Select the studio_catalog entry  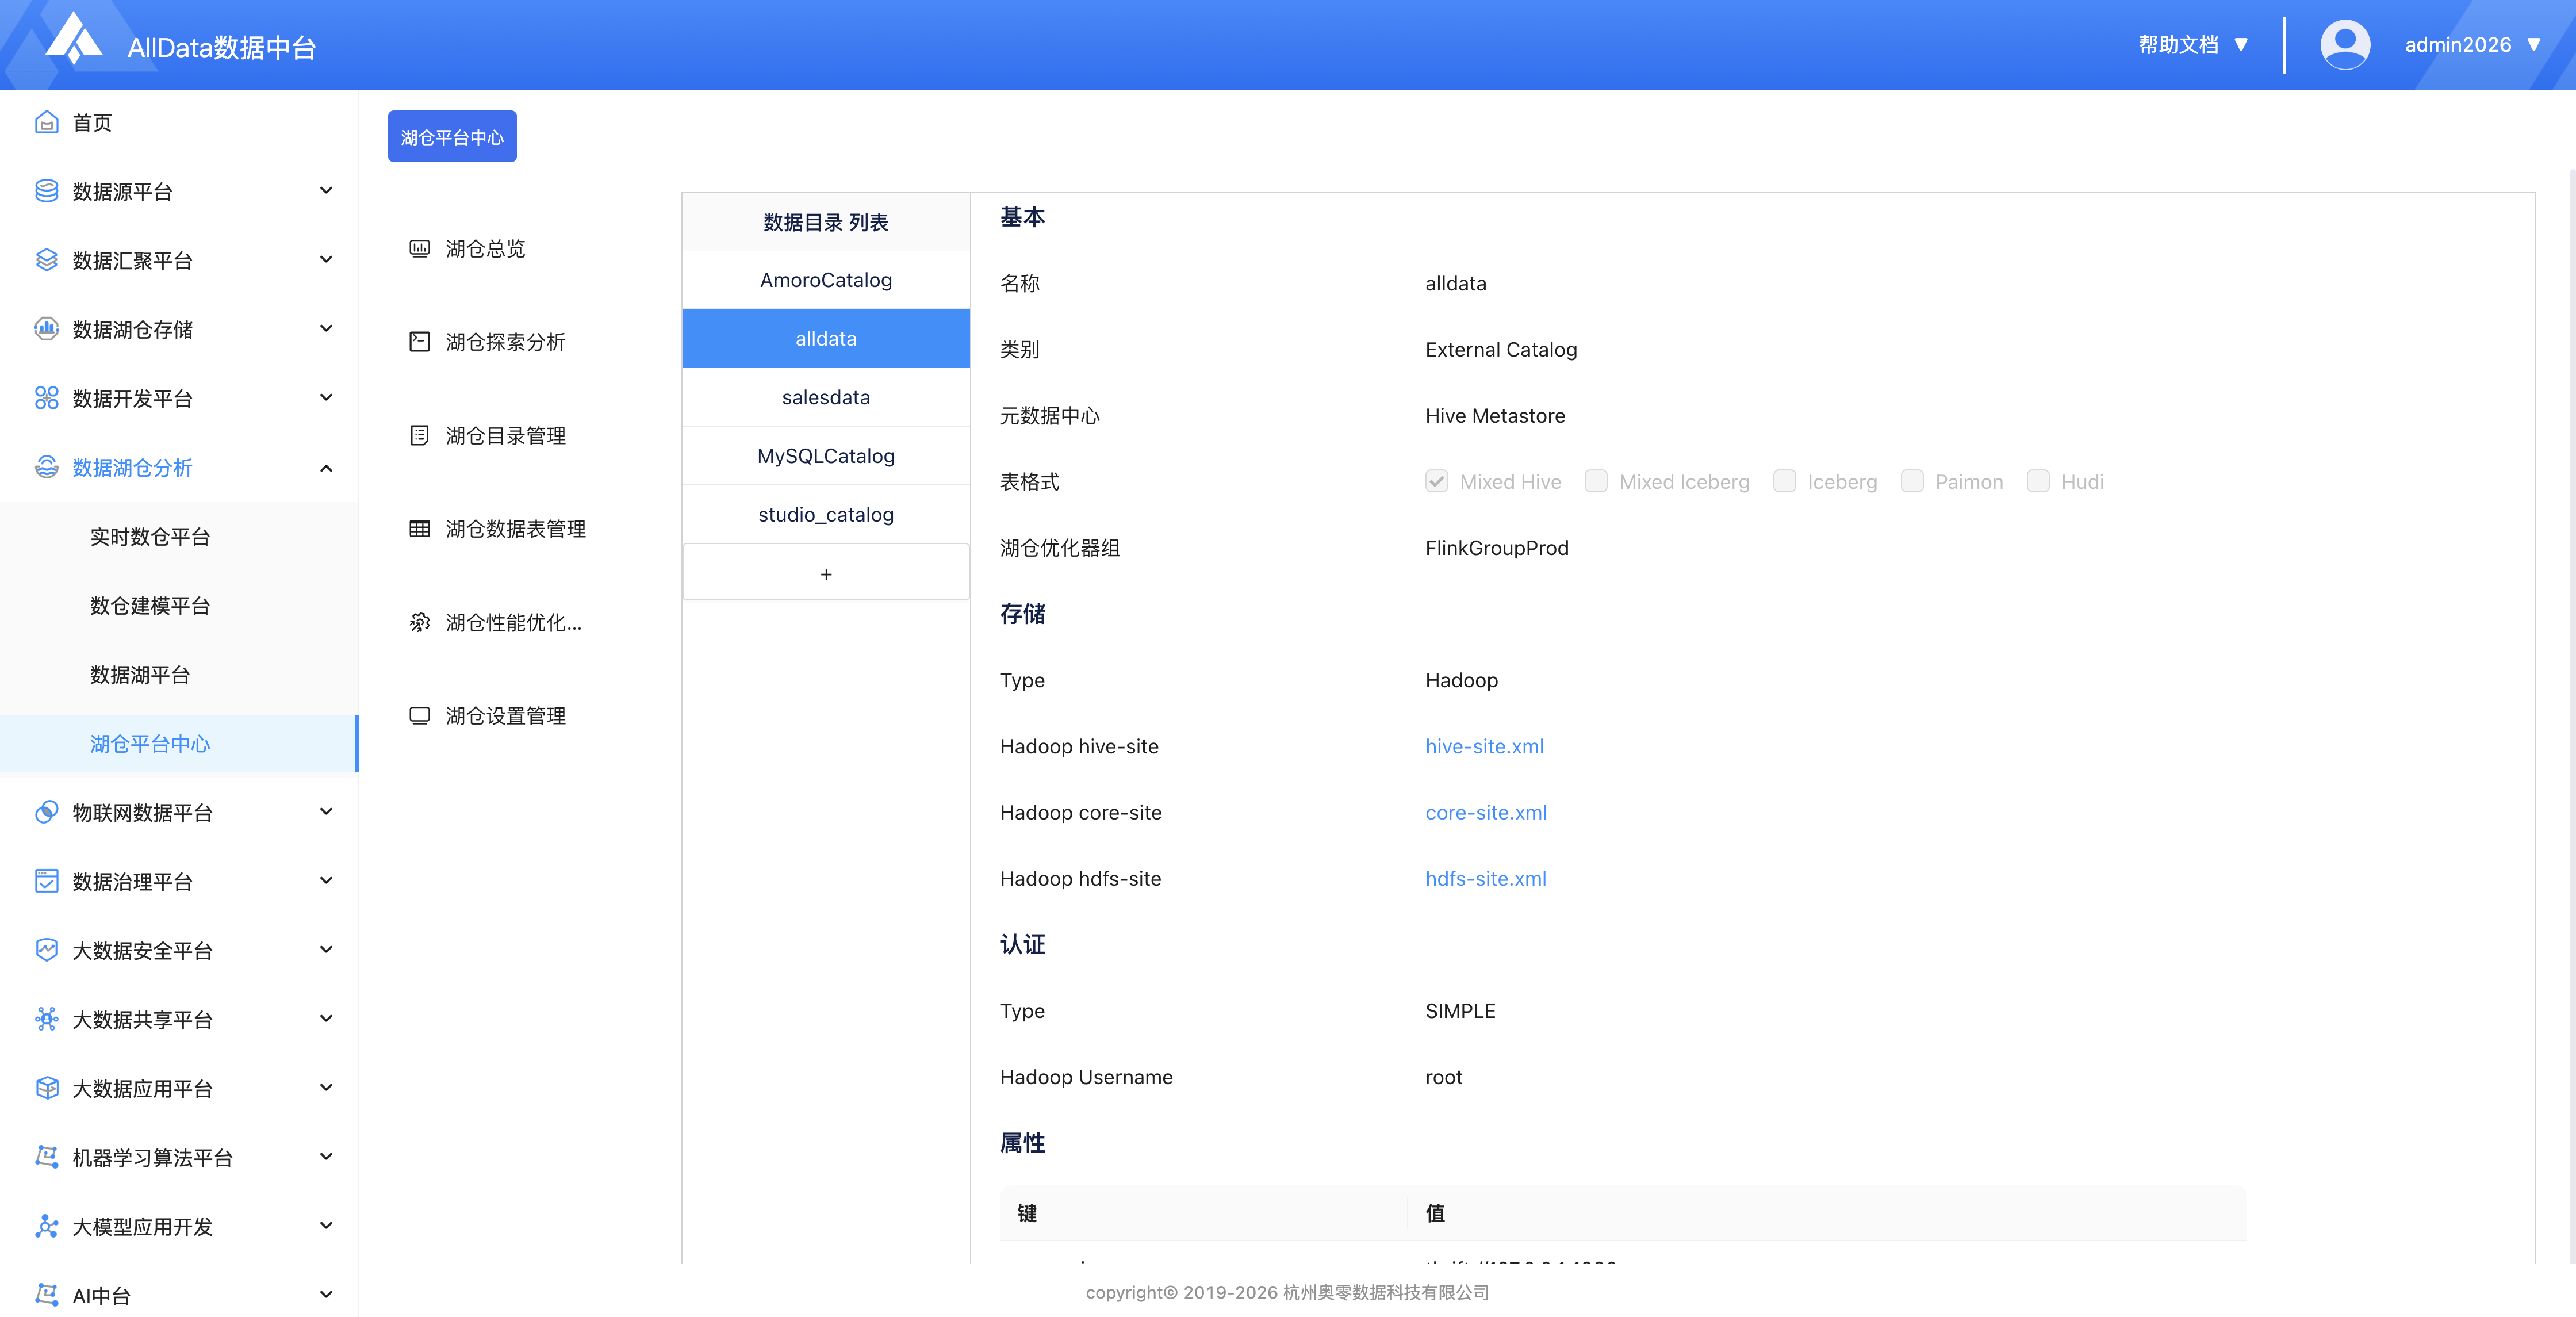point(826,514)
